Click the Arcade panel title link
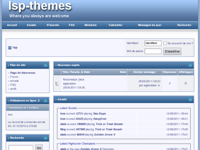Viewport: 200px width, 150px height. point(62,99)
